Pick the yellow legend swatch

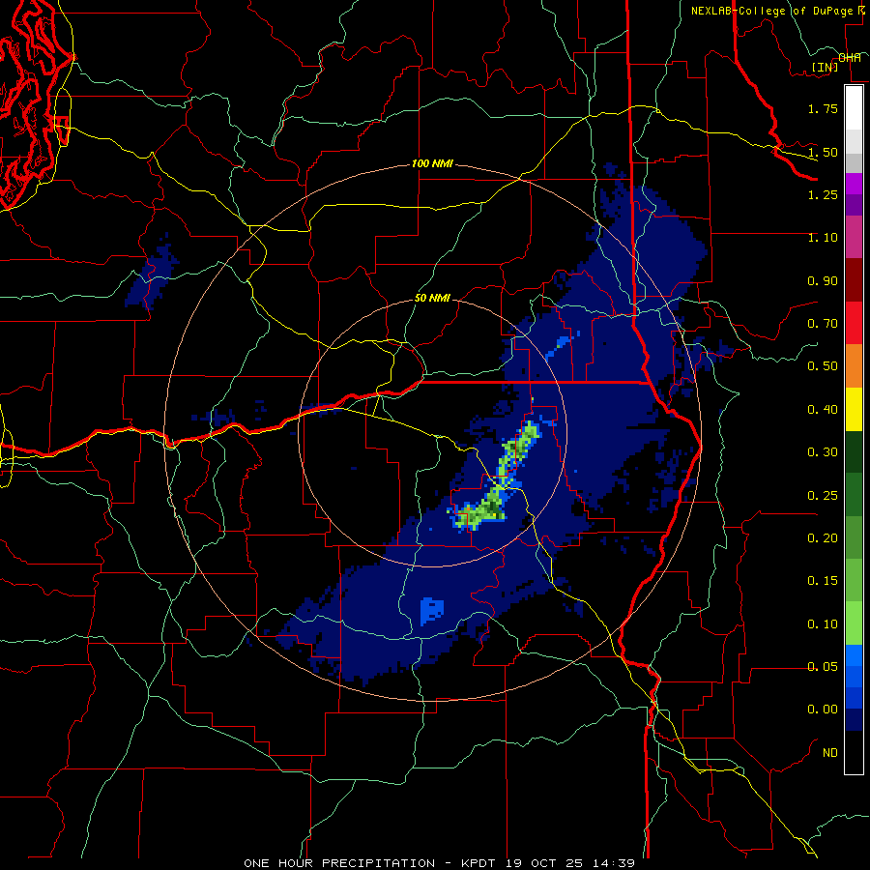854,409
